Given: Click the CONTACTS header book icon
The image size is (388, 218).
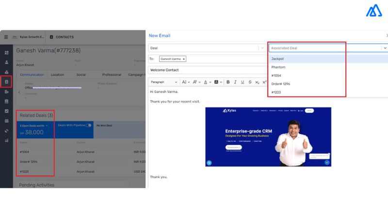Looking at the screenshot, I should click(51, 37).
